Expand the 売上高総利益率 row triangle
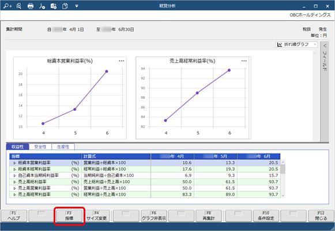Viewport: 335px width, 231px height. (15, 182)
